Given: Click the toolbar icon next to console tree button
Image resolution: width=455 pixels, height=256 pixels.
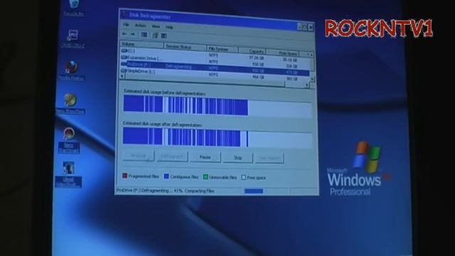Looking at the screenshot, I should coord(155,36).
